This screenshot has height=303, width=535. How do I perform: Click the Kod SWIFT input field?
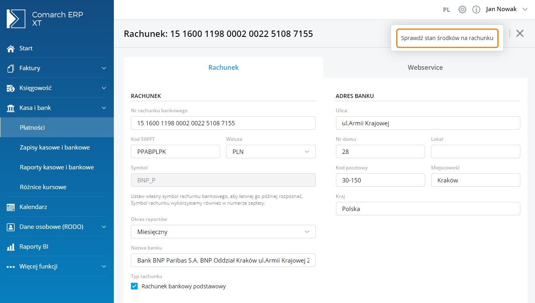coord(175,151)
